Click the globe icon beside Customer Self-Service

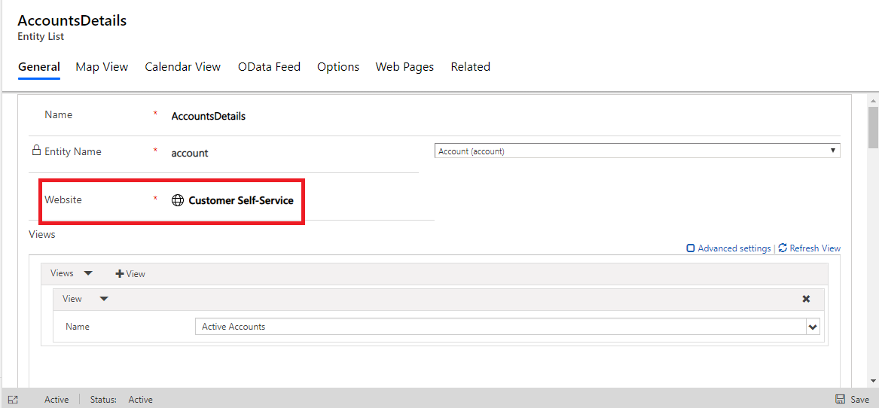tap(178, 200)
